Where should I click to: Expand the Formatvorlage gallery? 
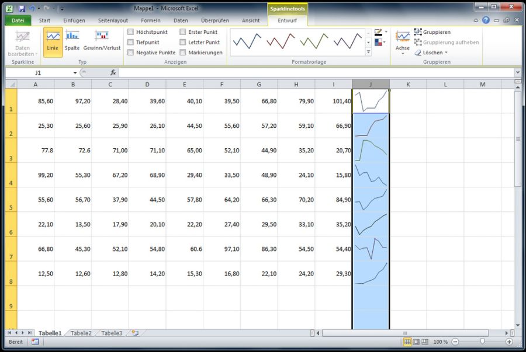tap(369, 51)
